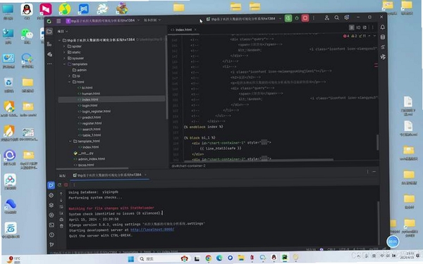Viewport: 423px width, 264px height.
Task: Show more tool windows via three dots
Action: click(x=49, y=64)
